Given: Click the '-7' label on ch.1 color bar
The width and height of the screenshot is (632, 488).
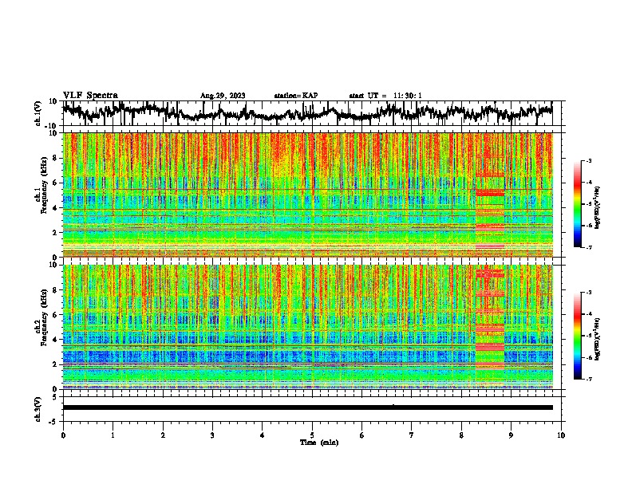Looking at the screenshot, I should [x=589, y=247].
